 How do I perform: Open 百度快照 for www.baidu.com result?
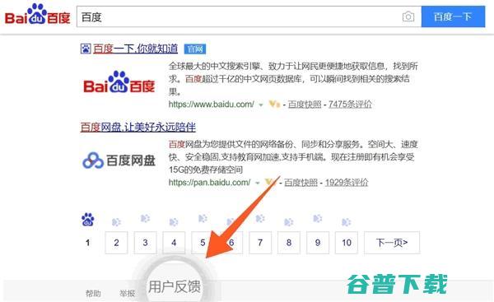coord(305,105)
